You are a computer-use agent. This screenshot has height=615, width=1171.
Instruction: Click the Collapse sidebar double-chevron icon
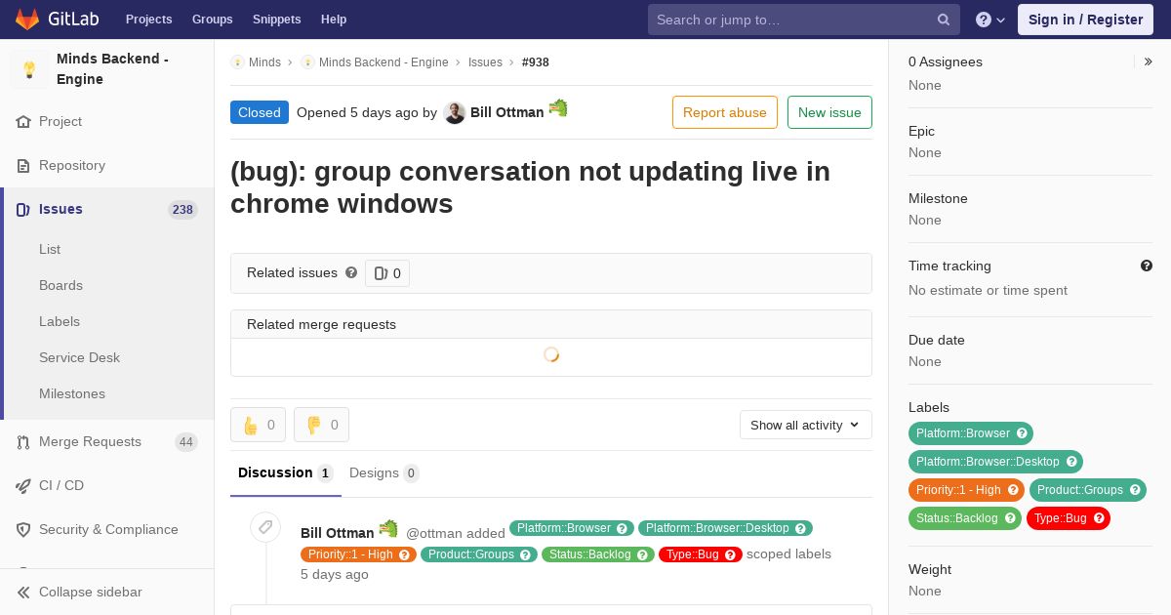[23, 593]
